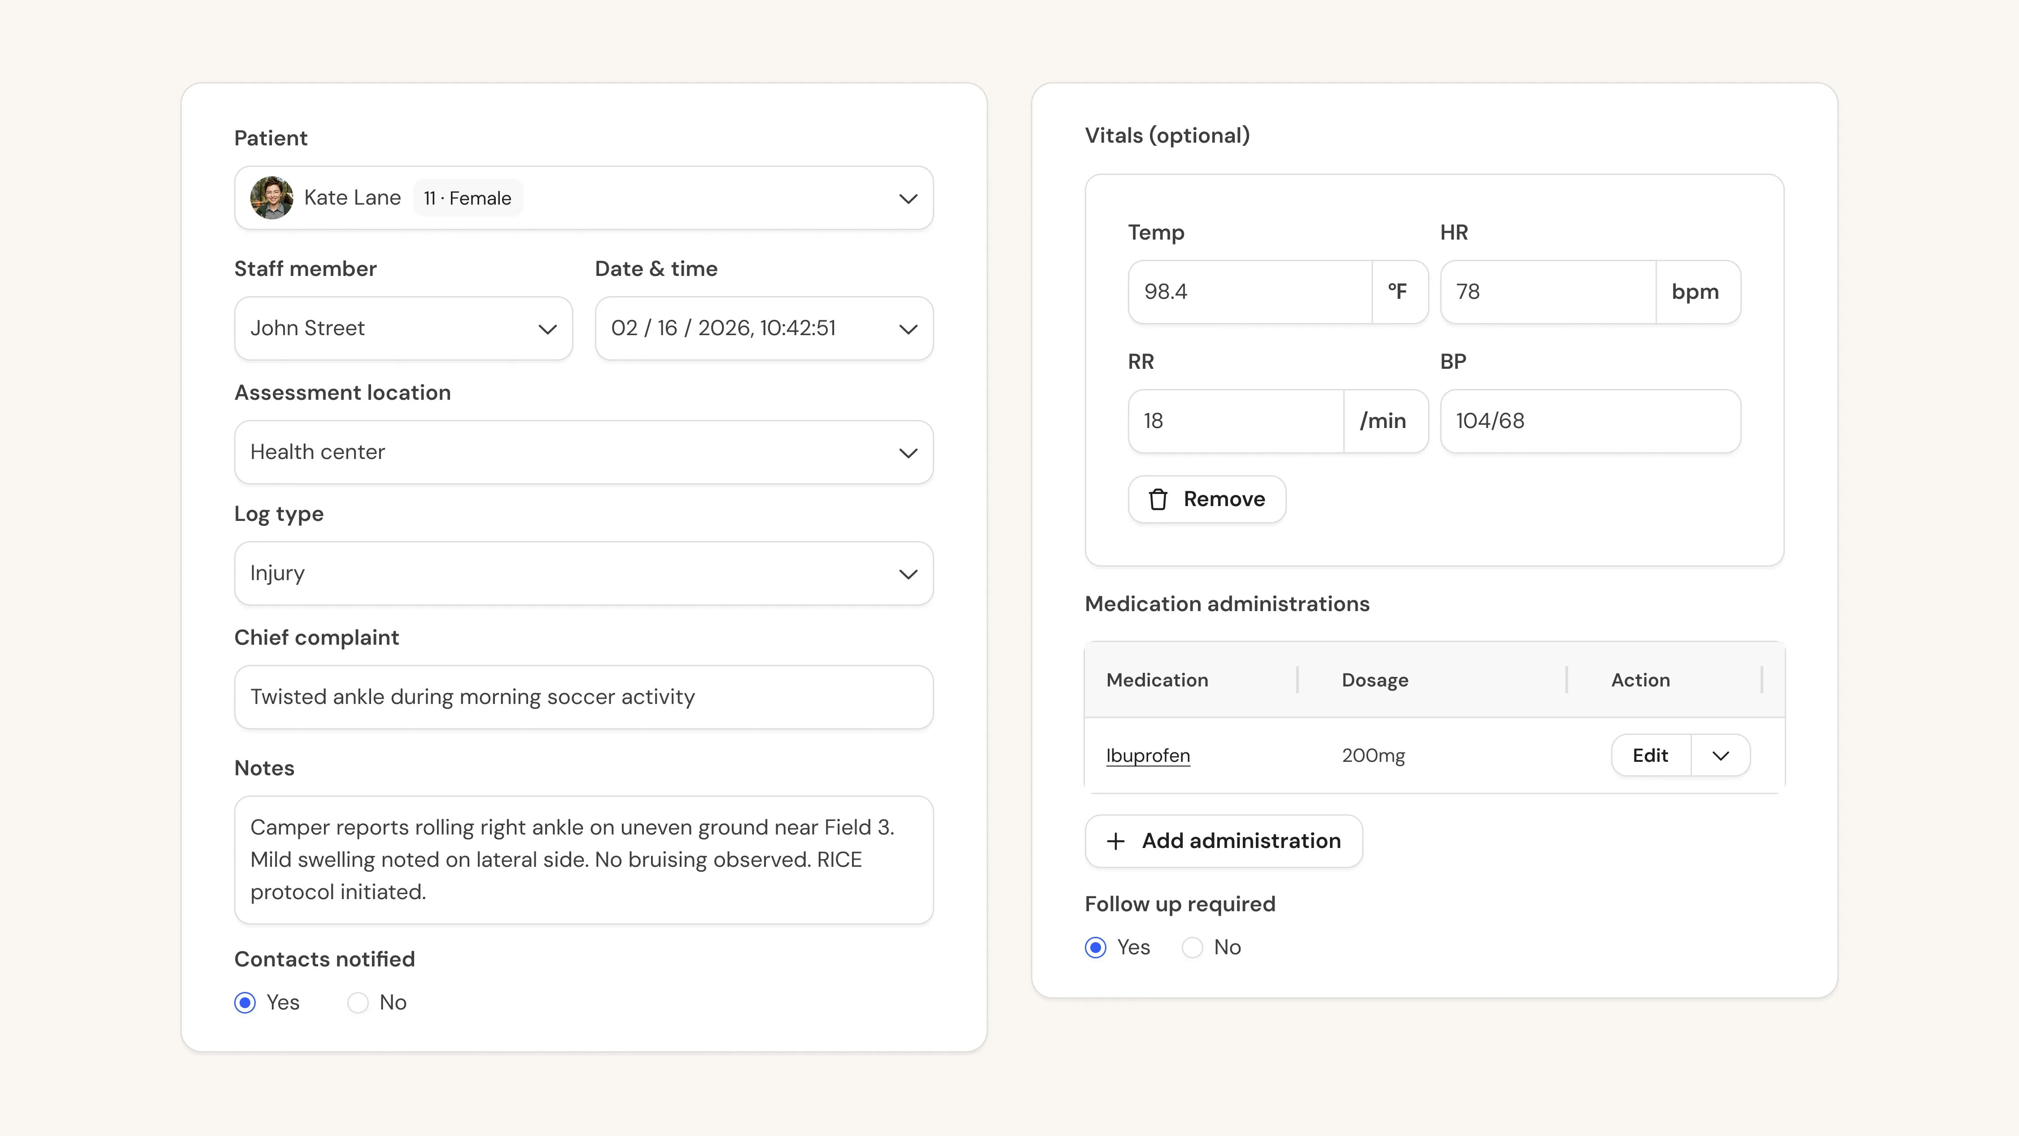Select Yes for Contacts notified
2019x1136 pixels.
click(245, 1003)
